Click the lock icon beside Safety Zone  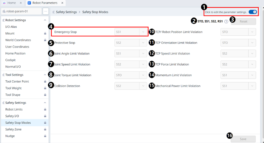[x=45, y=129]
